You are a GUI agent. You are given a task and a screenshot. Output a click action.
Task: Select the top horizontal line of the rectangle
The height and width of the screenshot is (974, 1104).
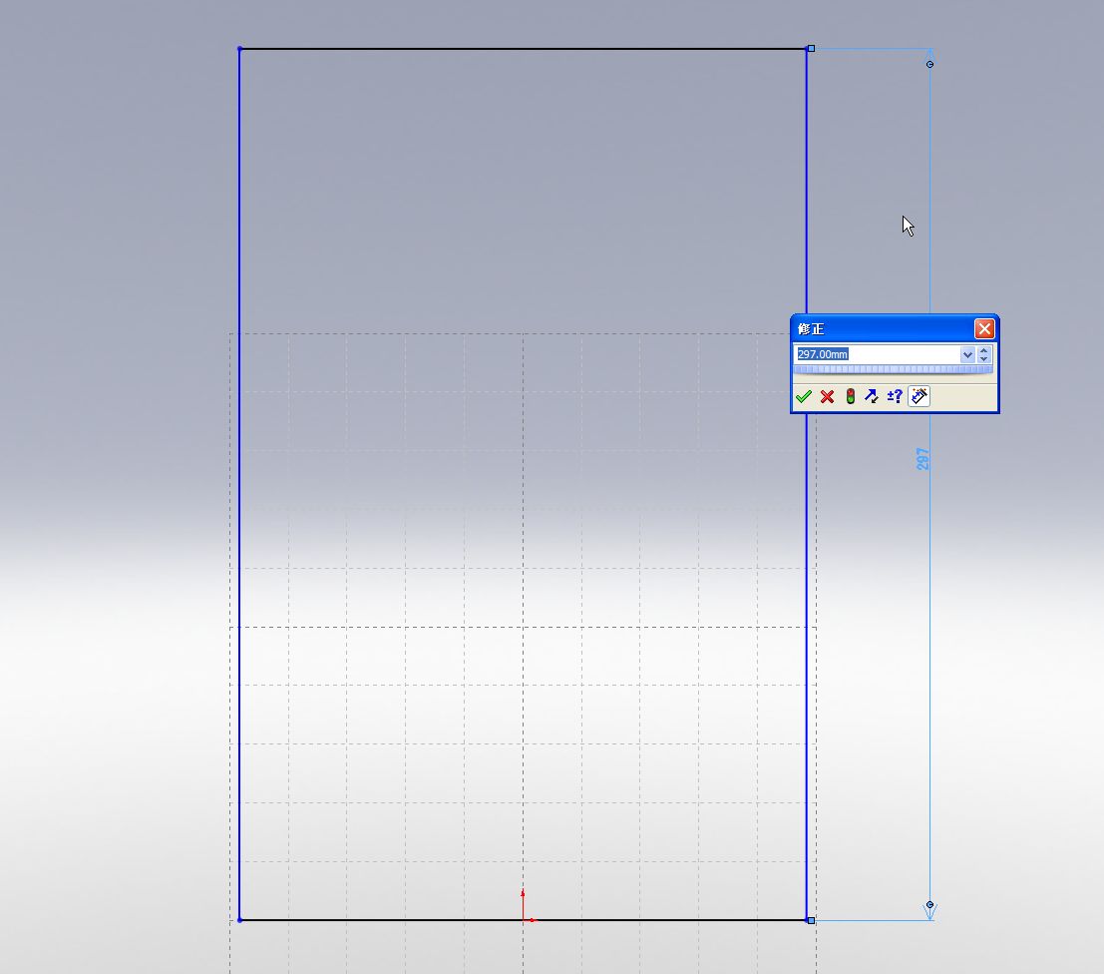point(519,49)
